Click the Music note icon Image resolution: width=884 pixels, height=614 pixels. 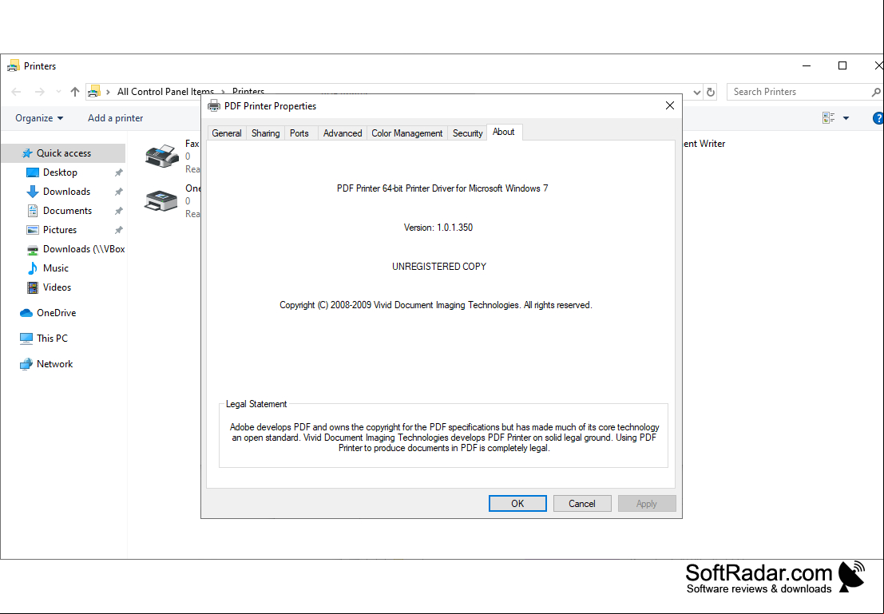point(33,267)
